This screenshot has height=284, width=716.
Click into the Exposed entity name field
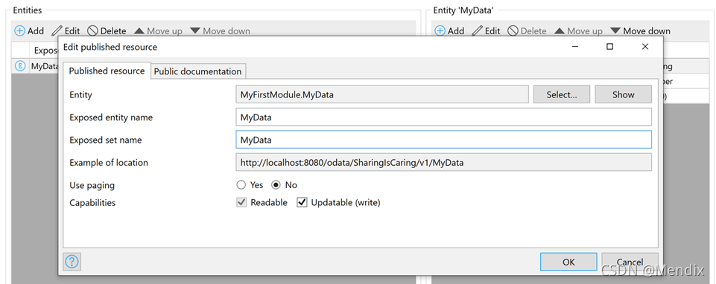click(x=443, y=117)
